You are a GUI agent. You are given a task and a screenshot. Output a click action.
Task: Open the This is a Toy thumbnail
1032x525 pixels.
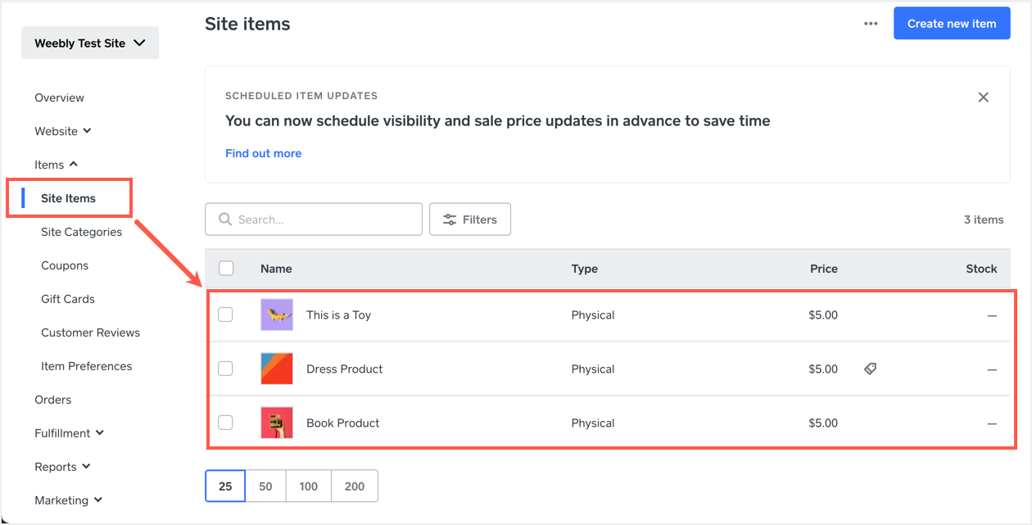(277, 315)
